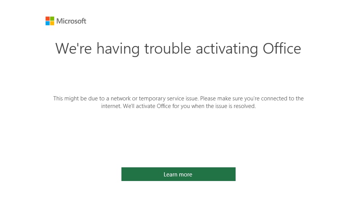Click the blue square of Microsoft logo
The width and height of the screenshot is (338, 216).
pyautogui.click(x=48, y=23)
